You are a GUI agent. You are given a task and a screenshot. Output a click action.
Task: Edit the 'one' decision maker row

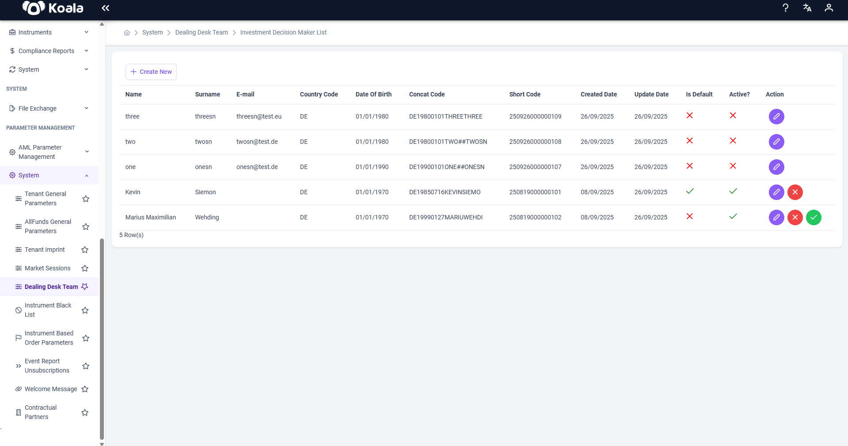[776, 167]
